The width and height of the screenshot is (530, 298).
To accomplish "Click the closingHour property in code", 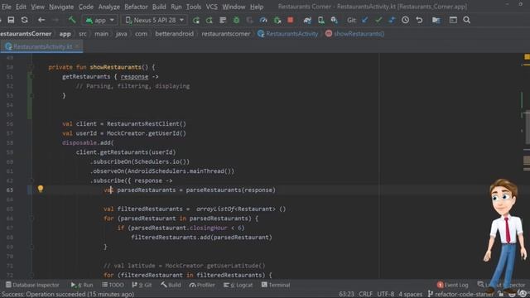I will point(208,228).
